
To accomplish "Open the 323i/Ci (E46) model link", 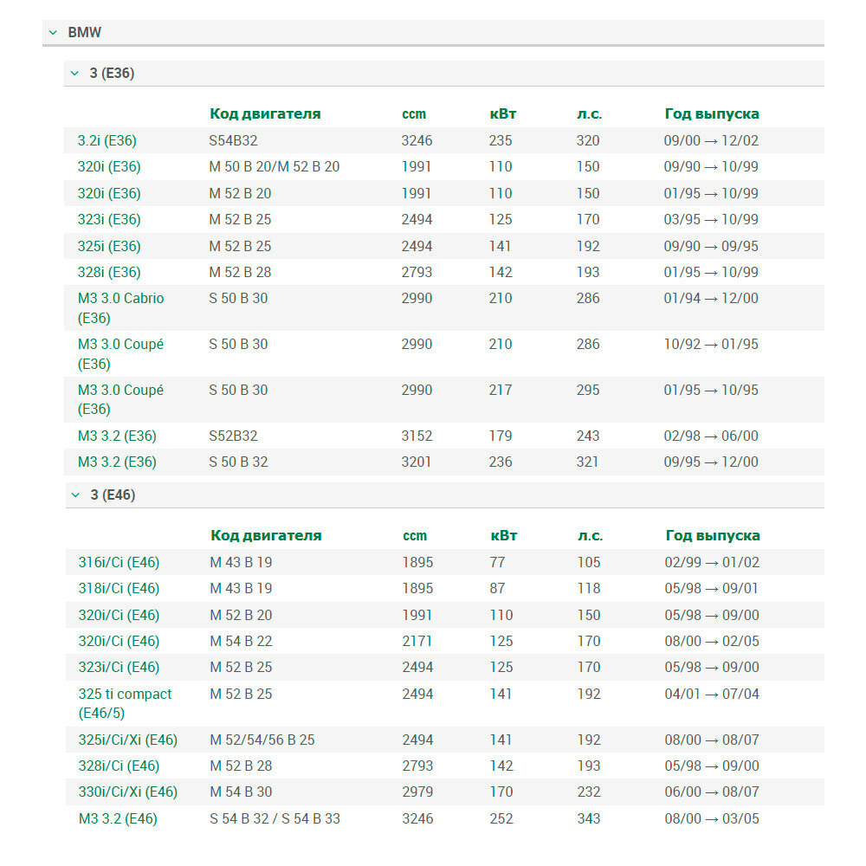I will click(119, 667).
